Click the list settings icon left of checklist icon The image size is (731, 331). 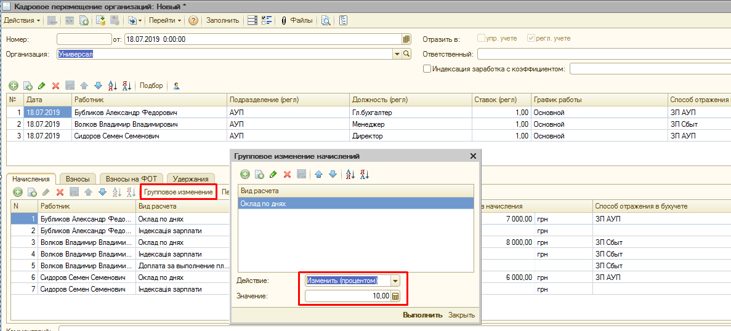[252, 20]
